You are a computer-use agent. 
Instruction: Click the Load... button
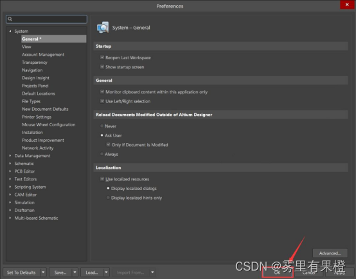[x=92, y=272]
